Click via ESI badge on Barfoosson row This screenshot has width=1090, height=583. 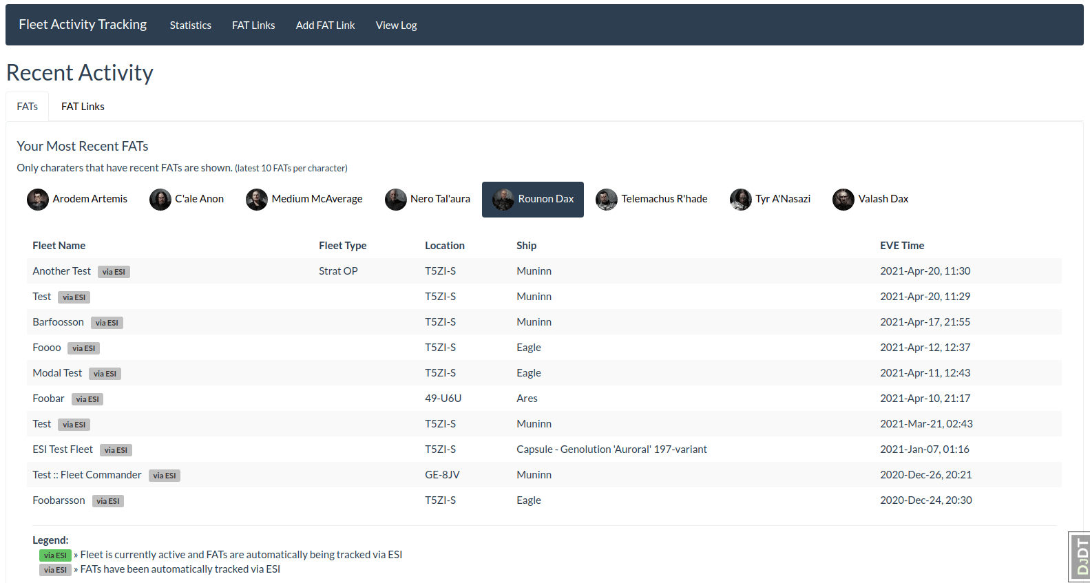[107, 323]
